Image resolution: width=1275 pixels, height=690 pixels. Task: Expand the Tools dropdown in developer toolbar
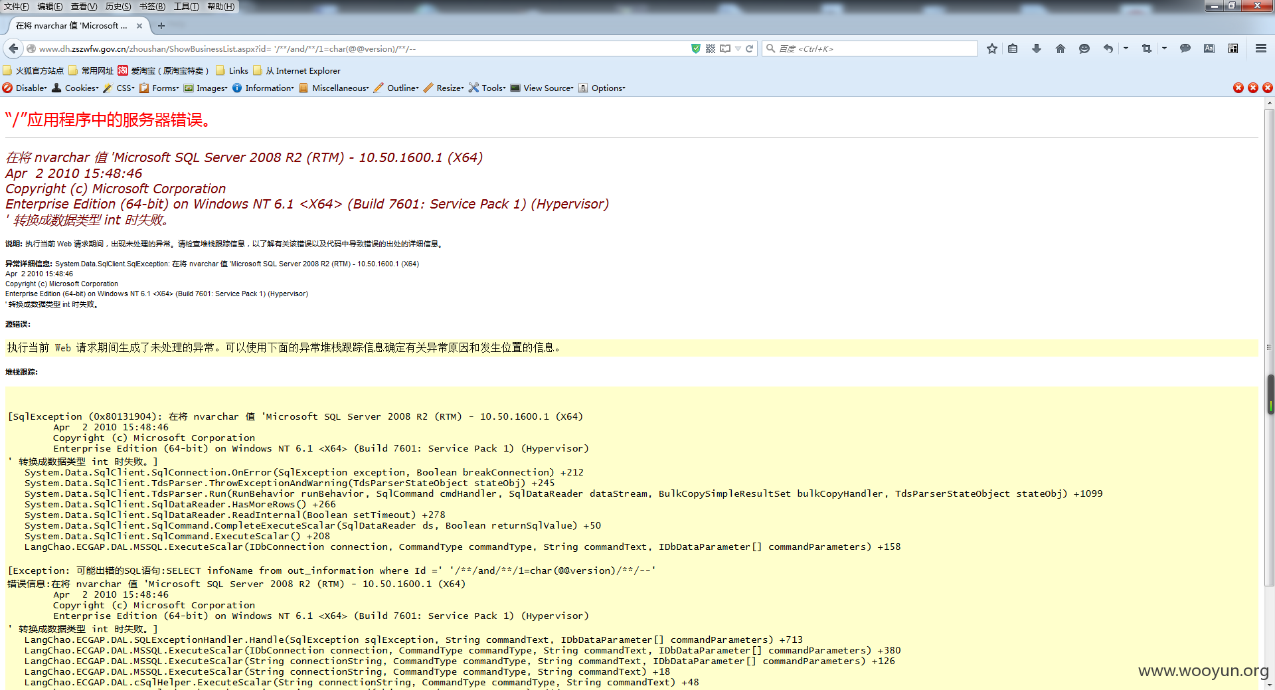point(487,88)
